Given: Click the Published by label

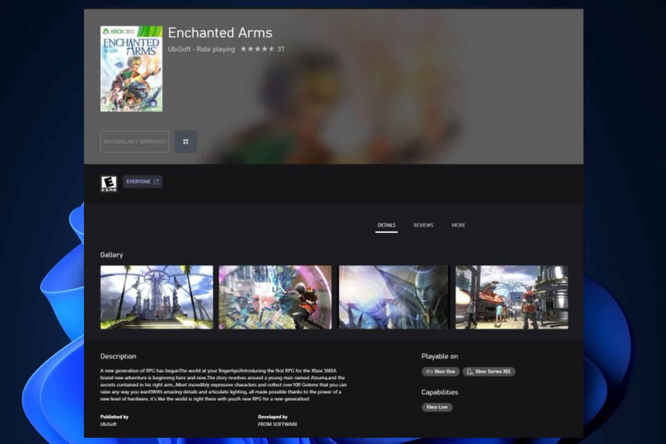Looking at the screenshot, I should (x=114, y=417).
